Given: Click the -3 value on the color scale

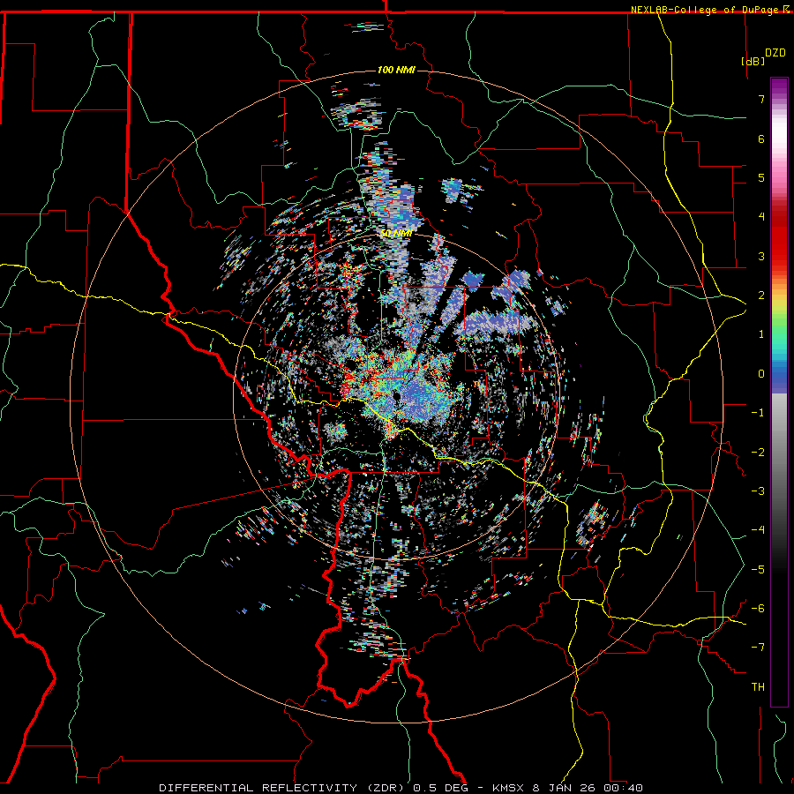Looking at the screenshot, I should [x=758, y=491].
